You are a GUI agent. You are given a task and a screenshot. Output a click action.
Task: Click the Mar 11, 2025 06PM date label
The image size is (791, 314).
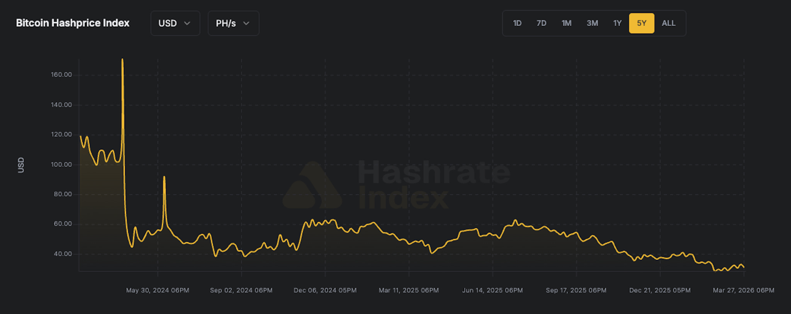pos(409,290)
